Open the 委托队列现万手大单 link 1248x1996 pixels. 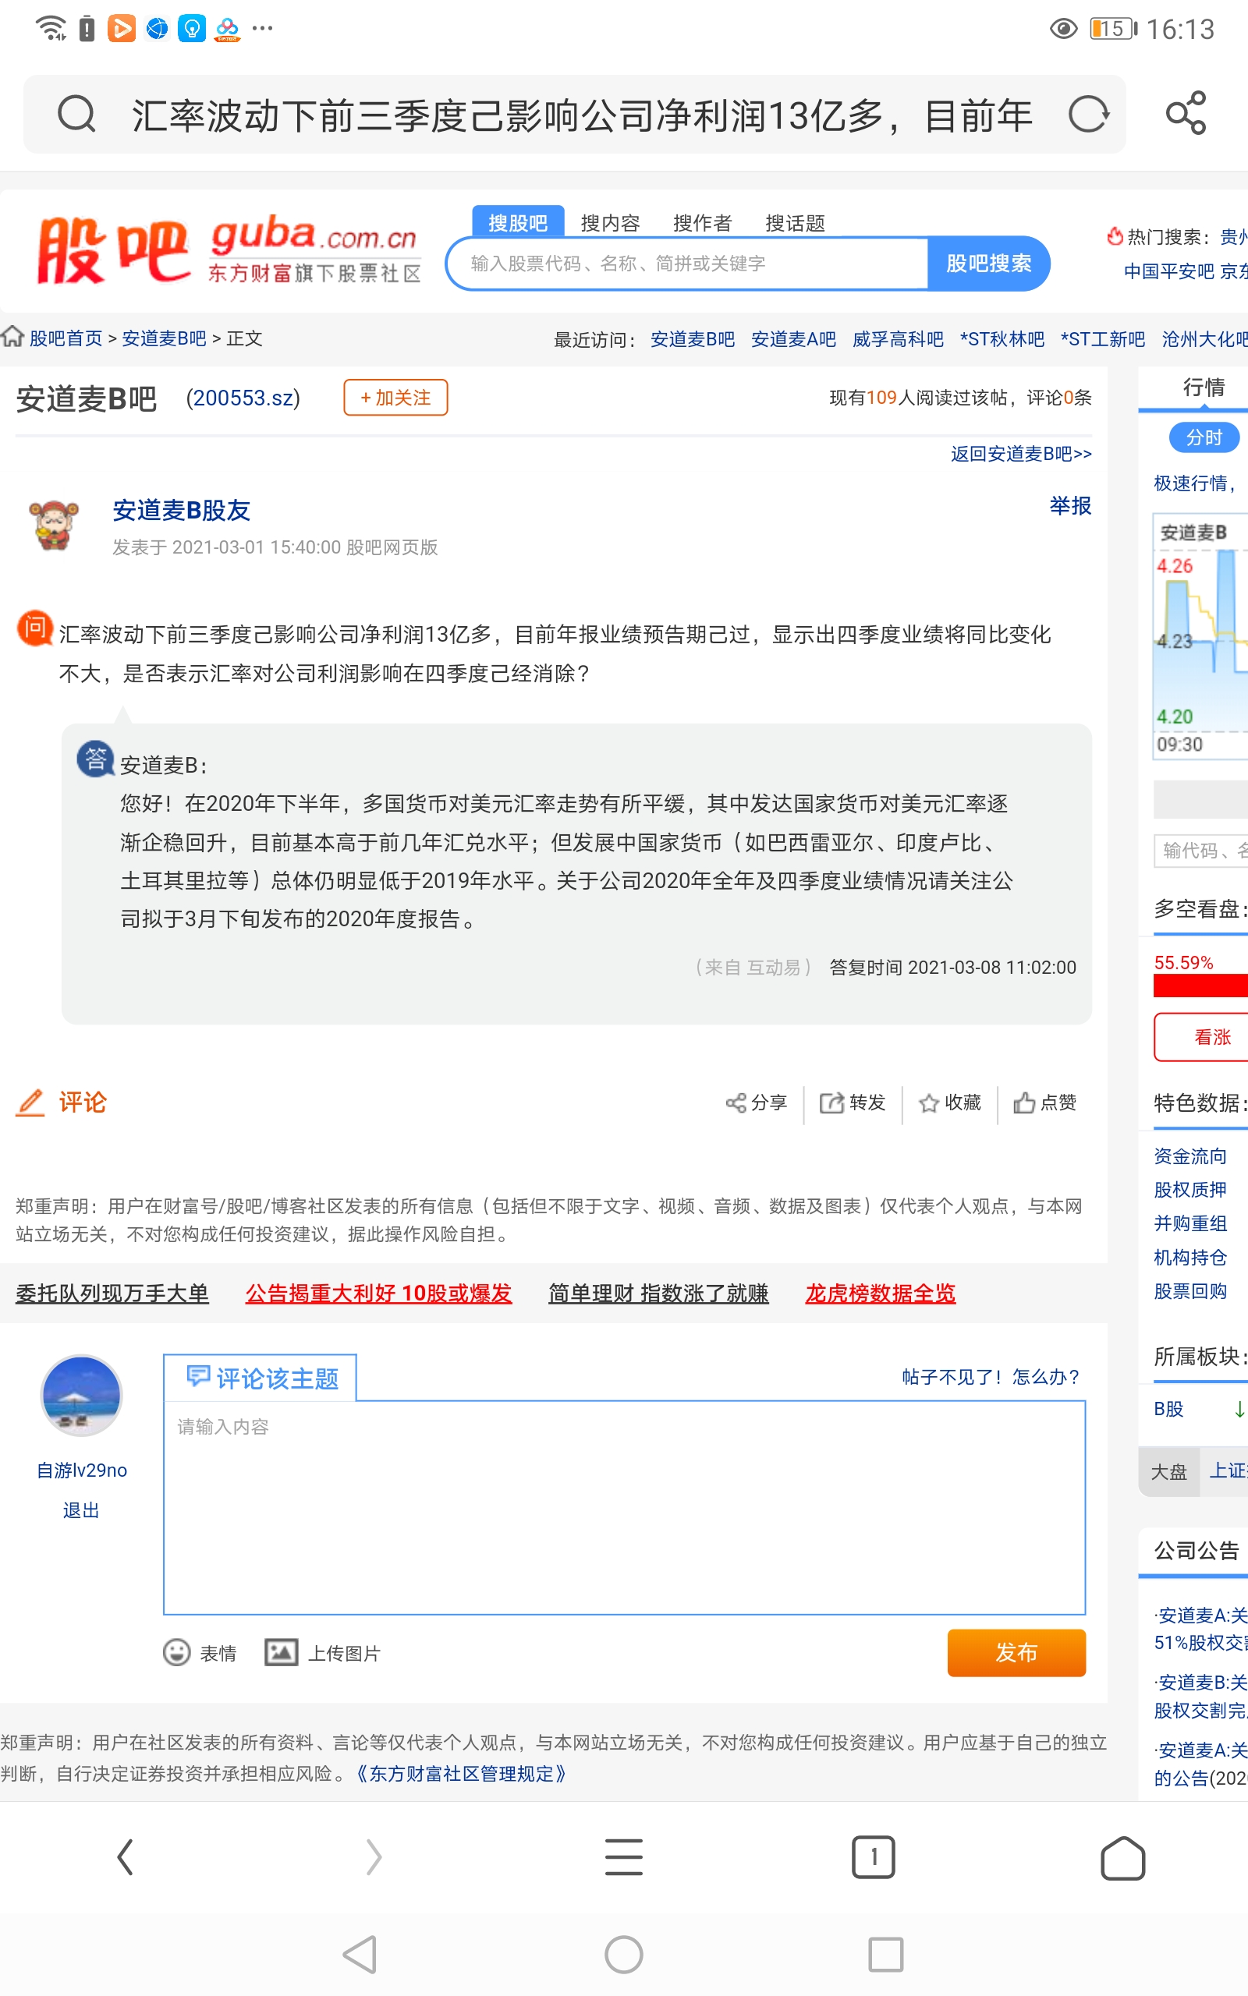[112, 1294]
